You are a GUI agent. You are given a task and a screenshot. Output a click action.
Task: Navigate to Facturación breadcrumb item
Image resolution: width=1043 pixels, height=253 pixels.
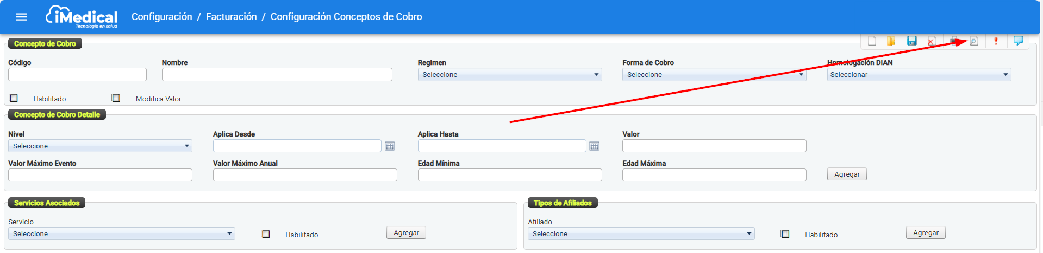(x=231, y=17)
